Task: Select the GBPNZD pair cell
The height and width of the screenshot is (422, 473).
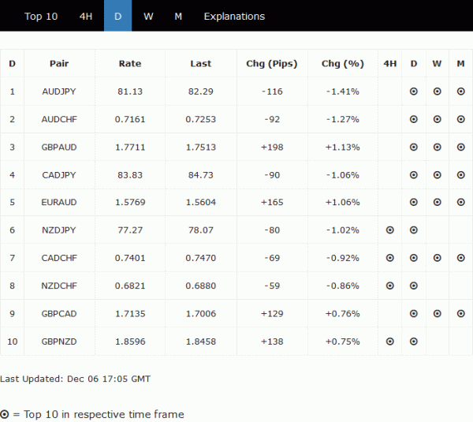Action: 59,342
